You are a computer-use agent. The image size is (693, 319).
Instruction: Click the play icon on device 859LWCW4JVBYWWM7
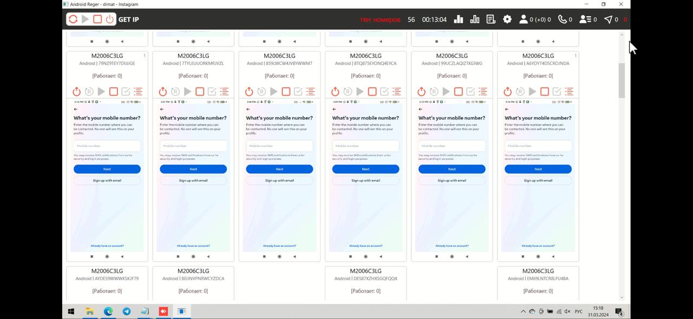[x=274, y=91]
